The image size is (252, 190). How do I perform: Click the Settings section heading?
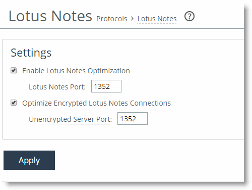point(31,53)
